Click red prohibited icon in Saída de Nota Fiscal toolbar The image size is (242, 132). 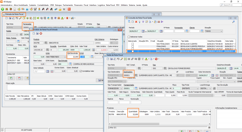pyautogui.click(x=156, y=59)
